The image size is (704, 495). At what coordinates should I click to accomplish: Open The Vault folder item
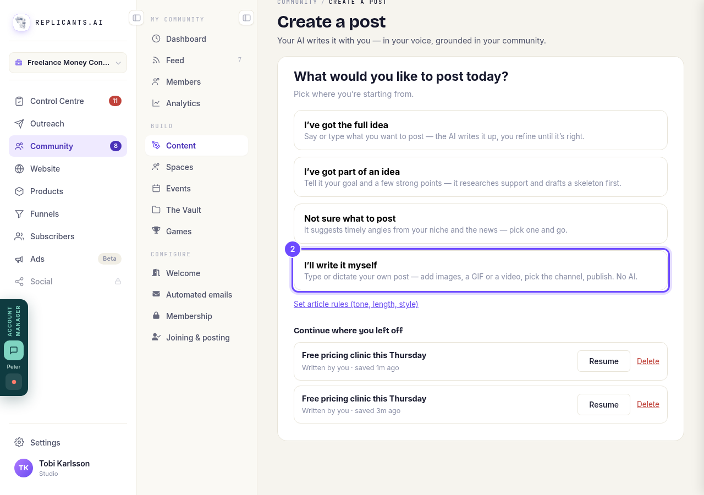tap(196, 210)
